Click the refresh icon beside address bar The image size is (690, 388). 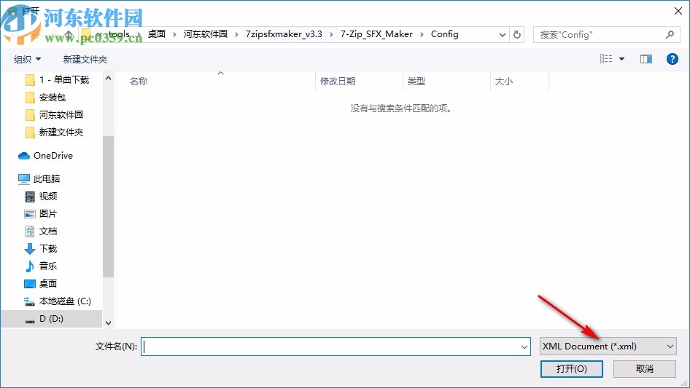tap(518, 34)
